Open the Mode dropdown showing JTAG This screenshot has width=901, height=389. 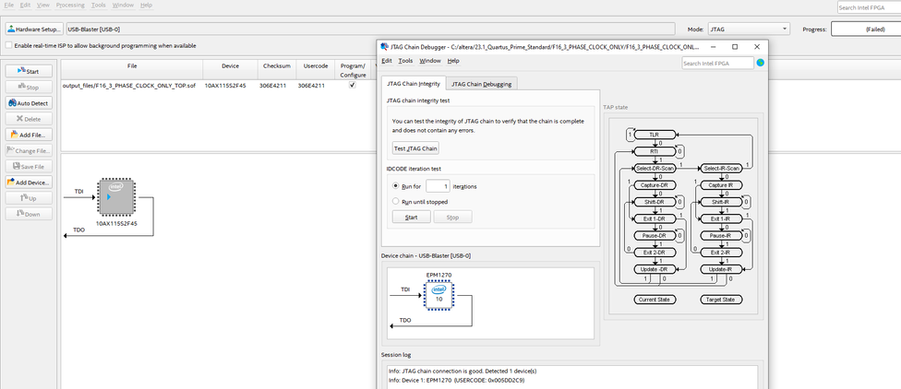click(749, 29)
